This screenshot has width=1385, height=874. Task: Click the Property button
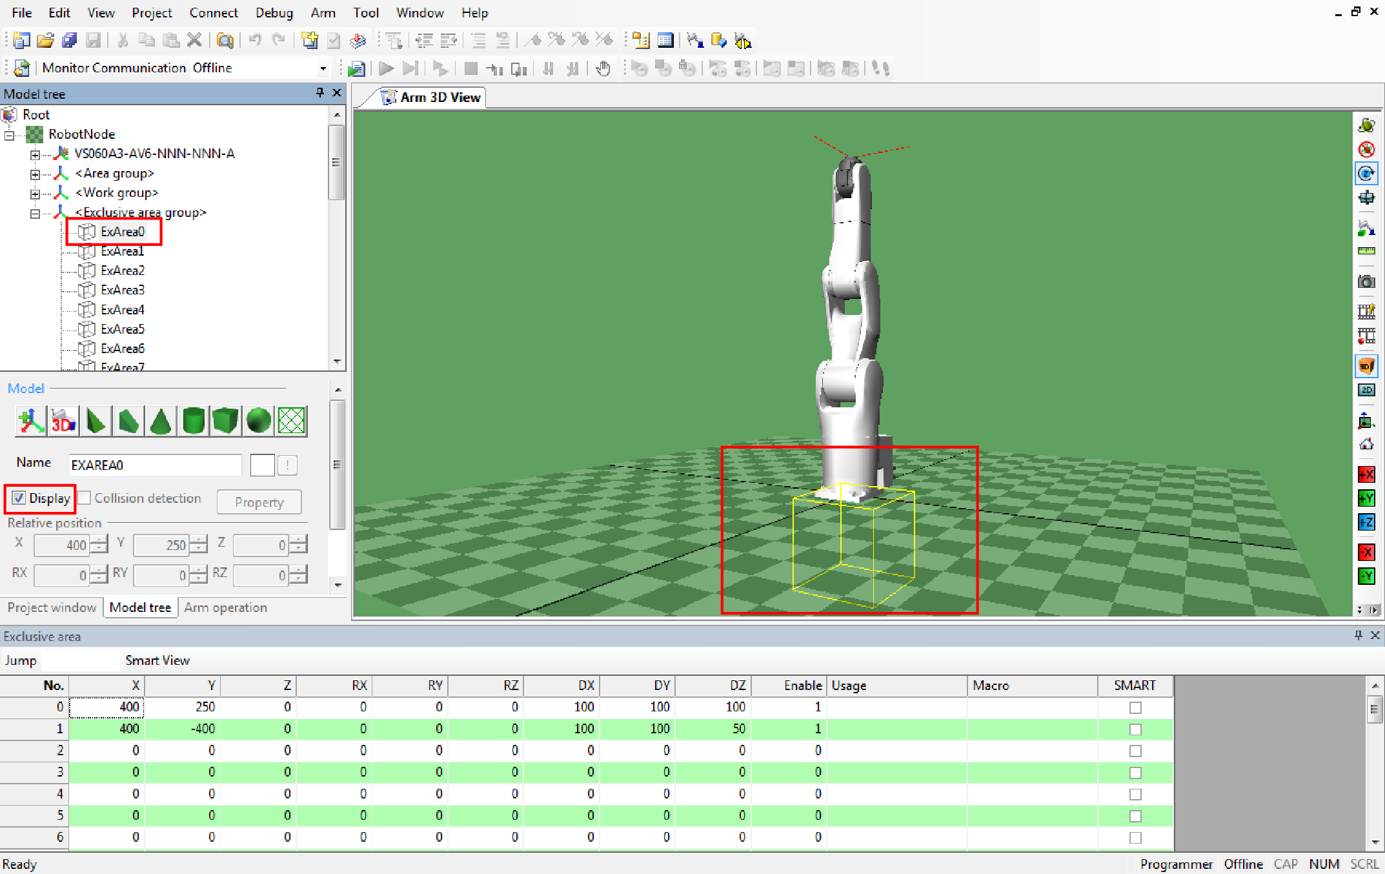click(259, 502)
